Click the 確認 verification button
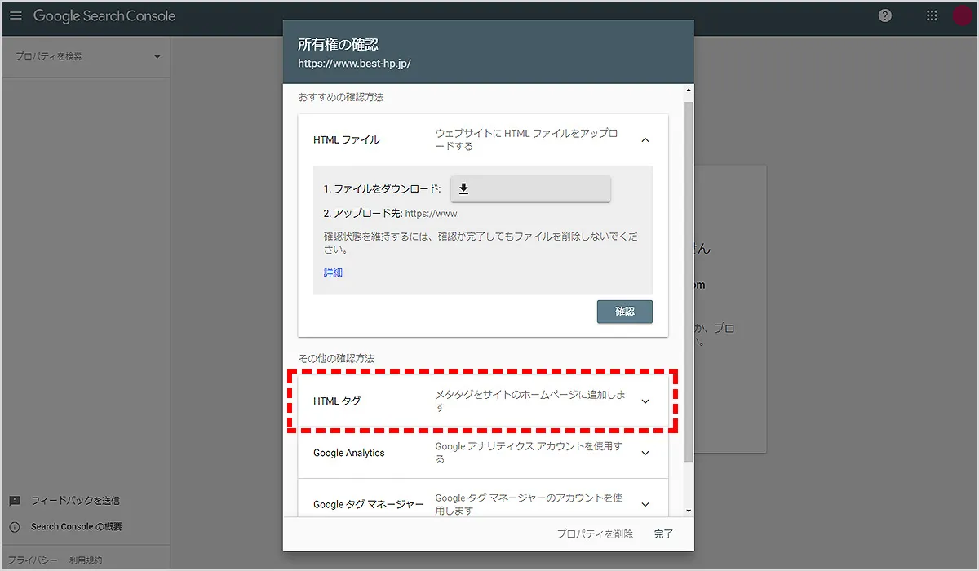The width and height of the screenshot is (979, 571). coord(624,311)
